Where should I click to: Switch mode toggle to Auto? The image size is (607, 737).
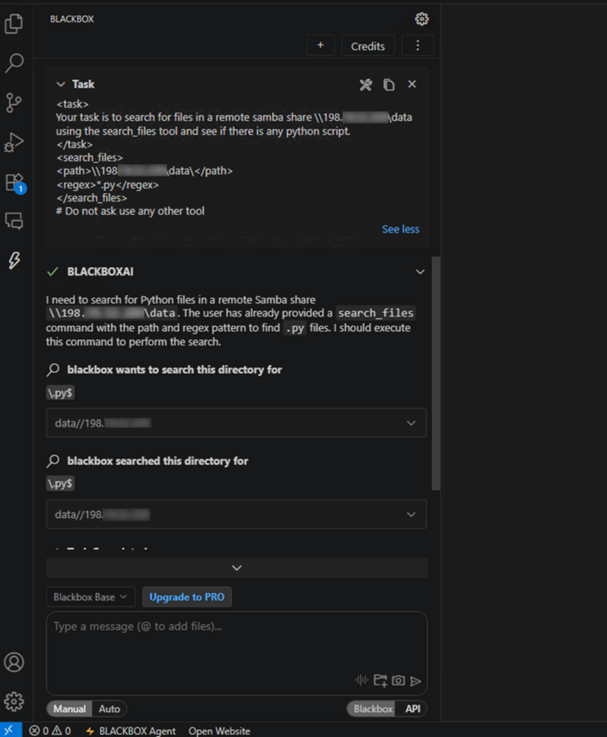pyautogui.click(x=109, y=709)
